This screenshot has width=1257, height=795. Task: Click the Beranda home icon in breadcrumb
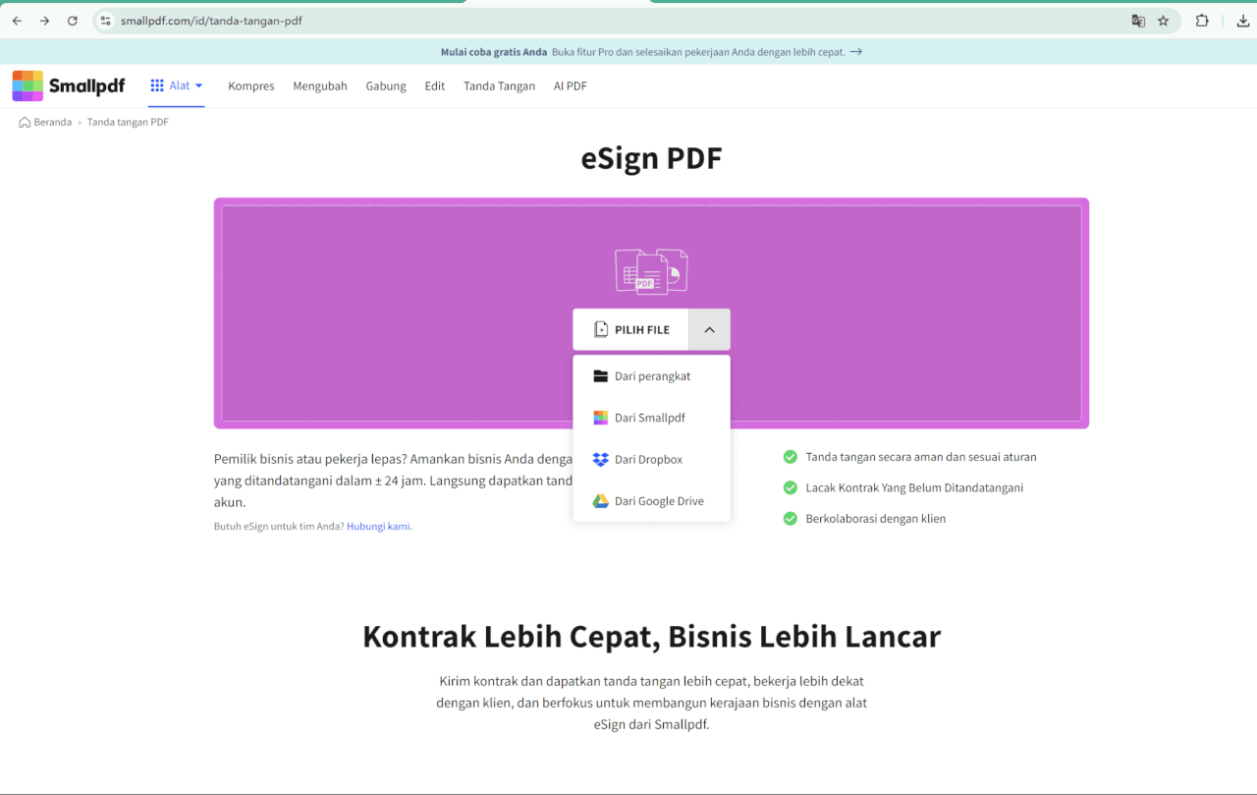pos(25,121)
